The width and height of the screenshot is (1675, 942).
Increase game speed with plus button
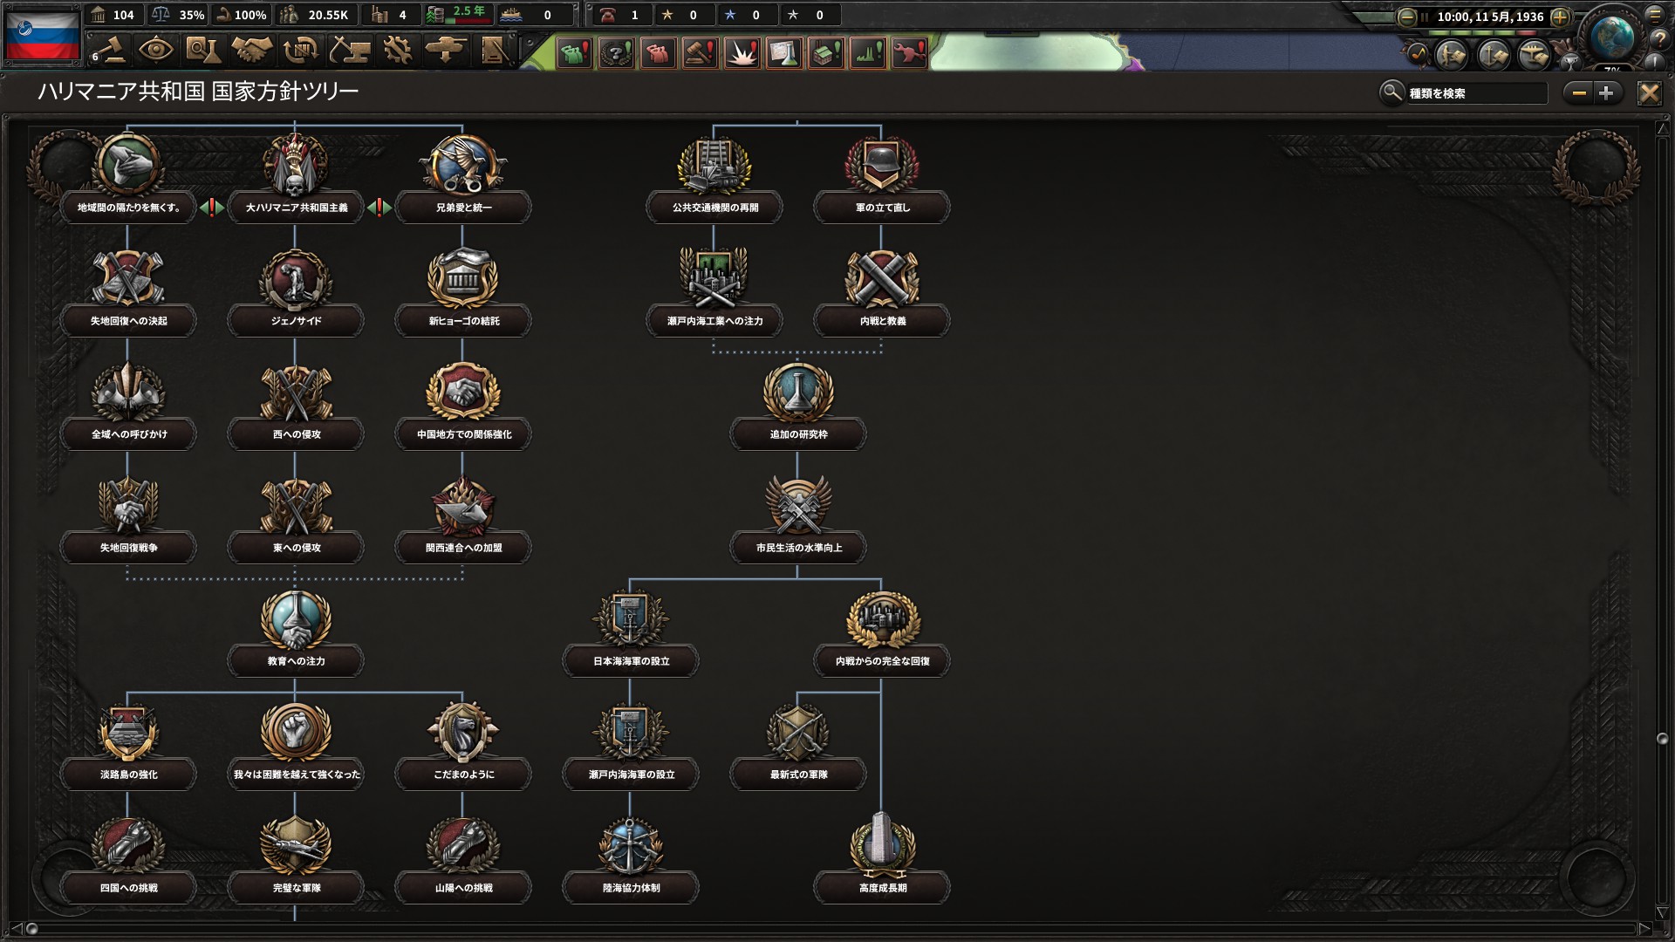(x=1561, y=17)
